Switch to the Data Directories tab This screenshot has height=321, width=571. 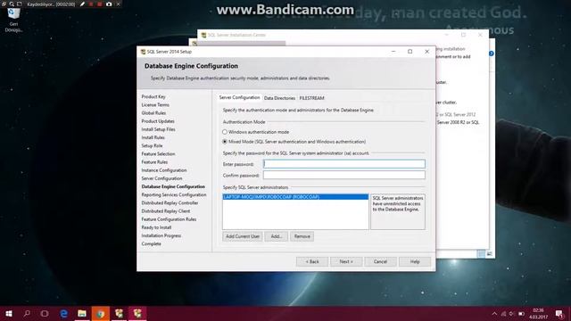279,98
